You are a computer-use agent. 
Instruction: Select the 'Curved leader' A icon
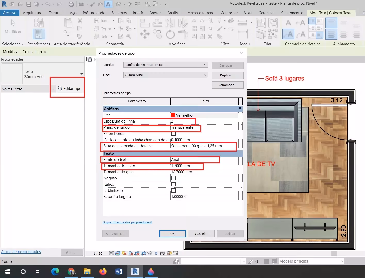click(301, 34)
